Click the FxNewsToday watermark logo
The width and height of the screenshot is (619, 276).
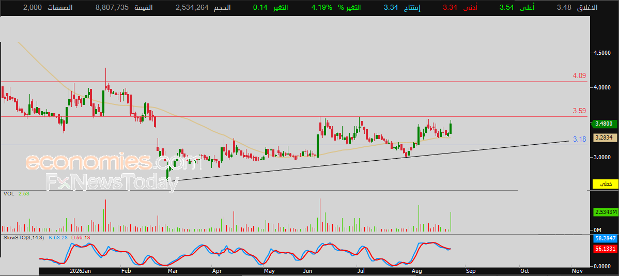coord(111,182)
